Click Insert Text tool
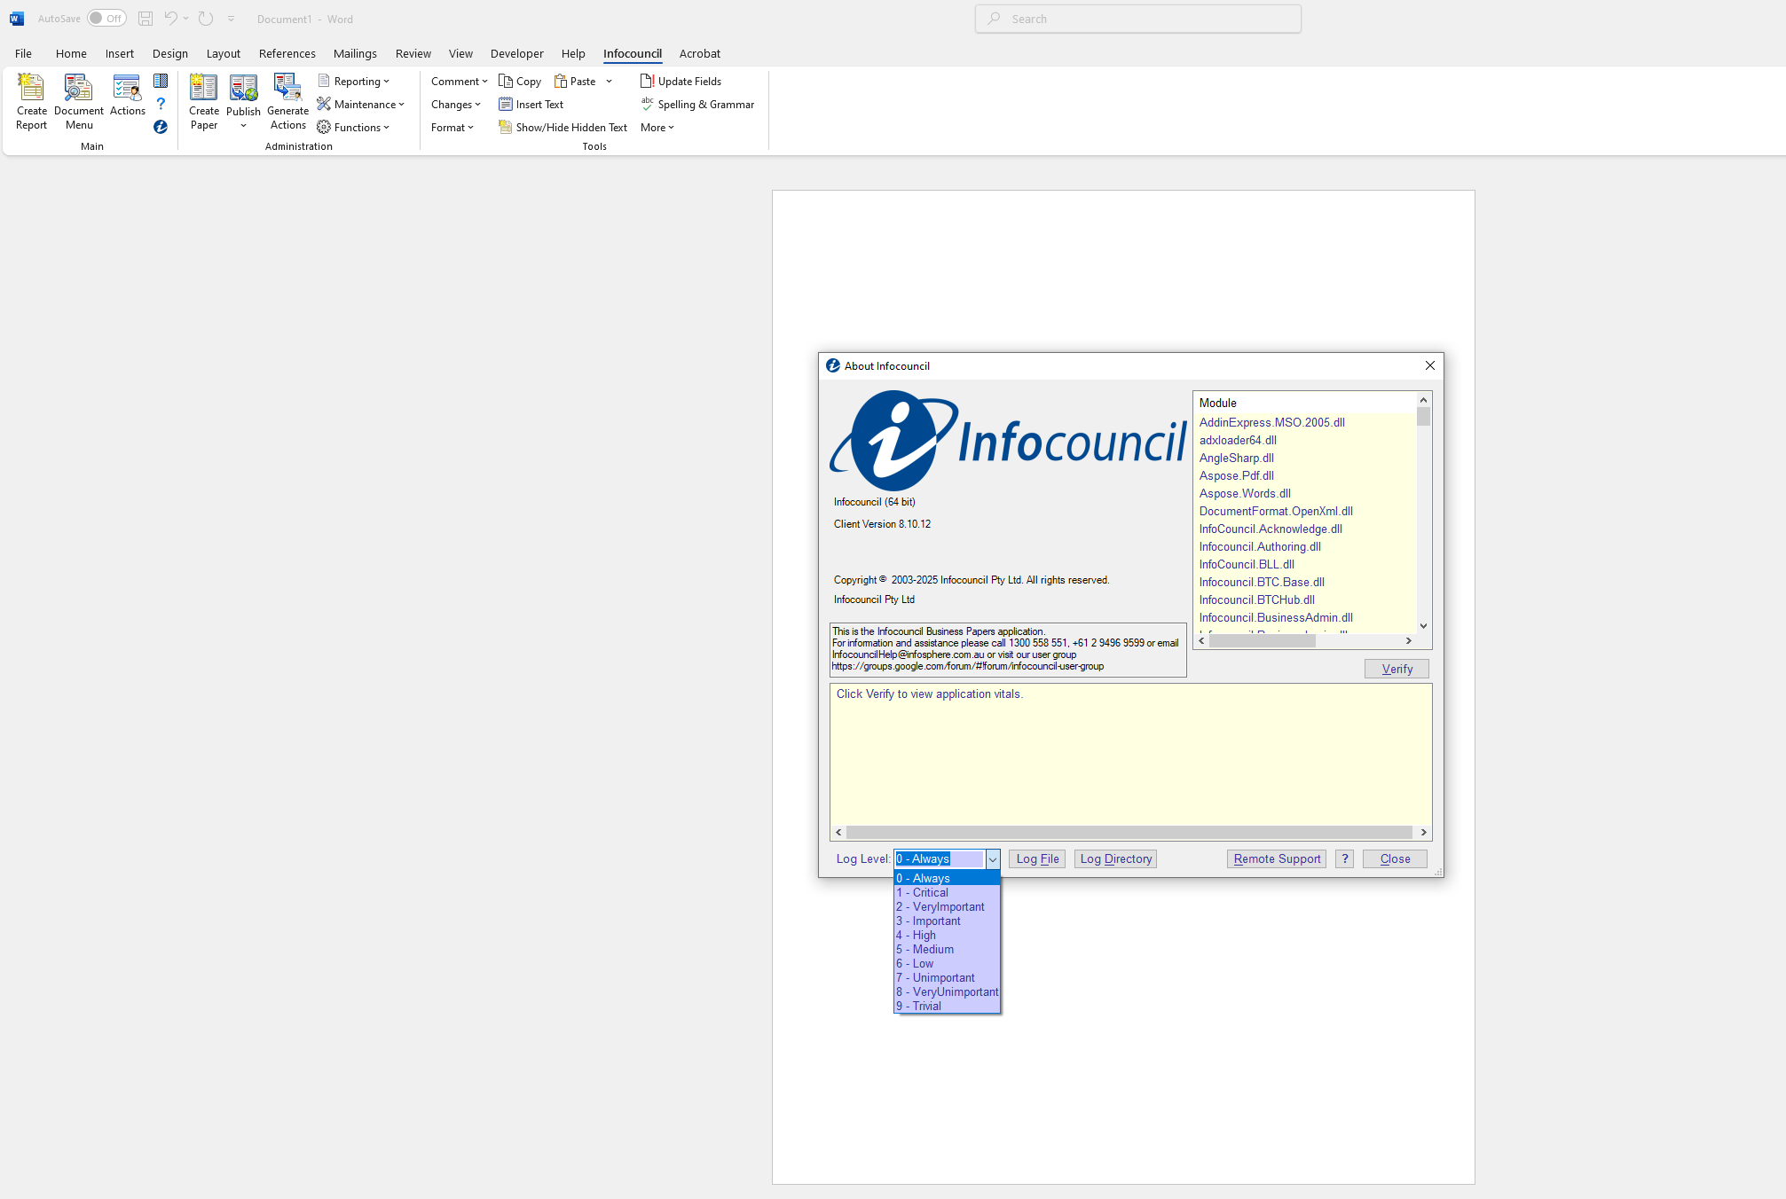Image resolution: width=1786 pixels, height=1199 pixels. (531, 104)
